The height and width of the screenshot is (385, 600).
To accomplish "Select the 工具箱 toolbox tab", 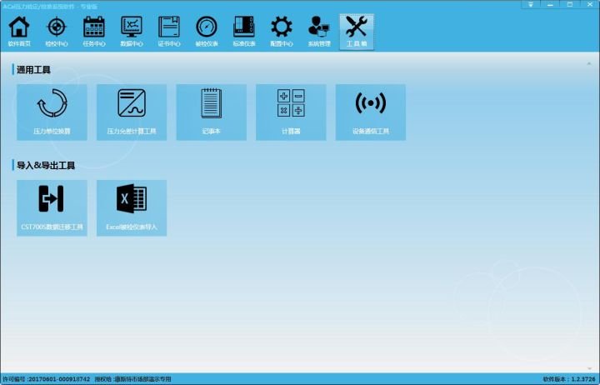I will pyautogui.click(x=357, y=32).
